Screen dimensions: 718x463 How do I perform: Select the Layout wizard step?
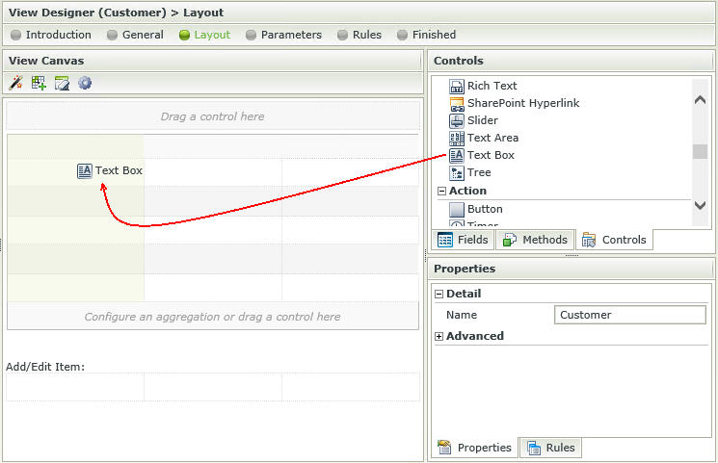pyautogui.click(x=204, y=35)
